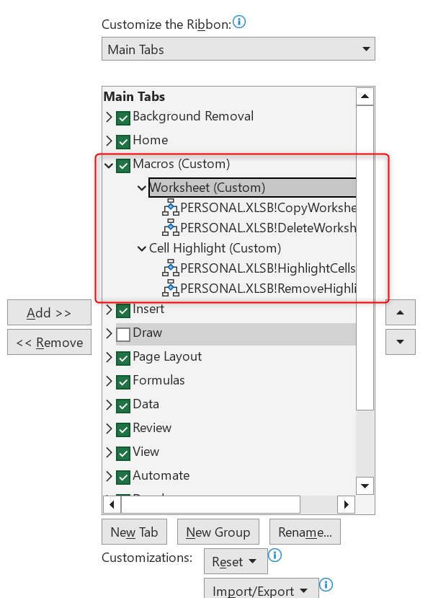Open the Reset dropdown button

[236, 561]
